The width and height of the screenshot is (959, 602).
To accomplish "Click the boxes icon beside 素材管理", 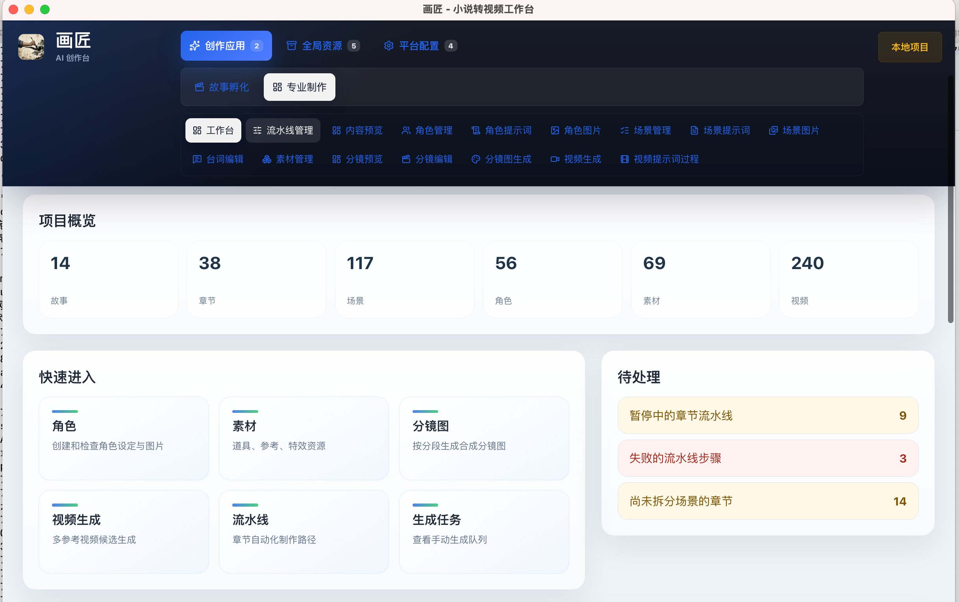I will pyautogui.click(x=267, y=159).
